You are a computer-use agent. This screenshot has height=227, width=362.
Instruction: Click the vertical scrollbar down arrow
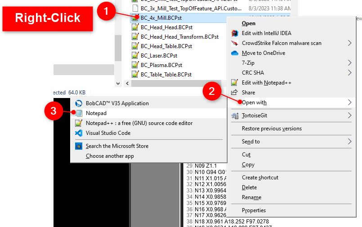coord(118,84)
